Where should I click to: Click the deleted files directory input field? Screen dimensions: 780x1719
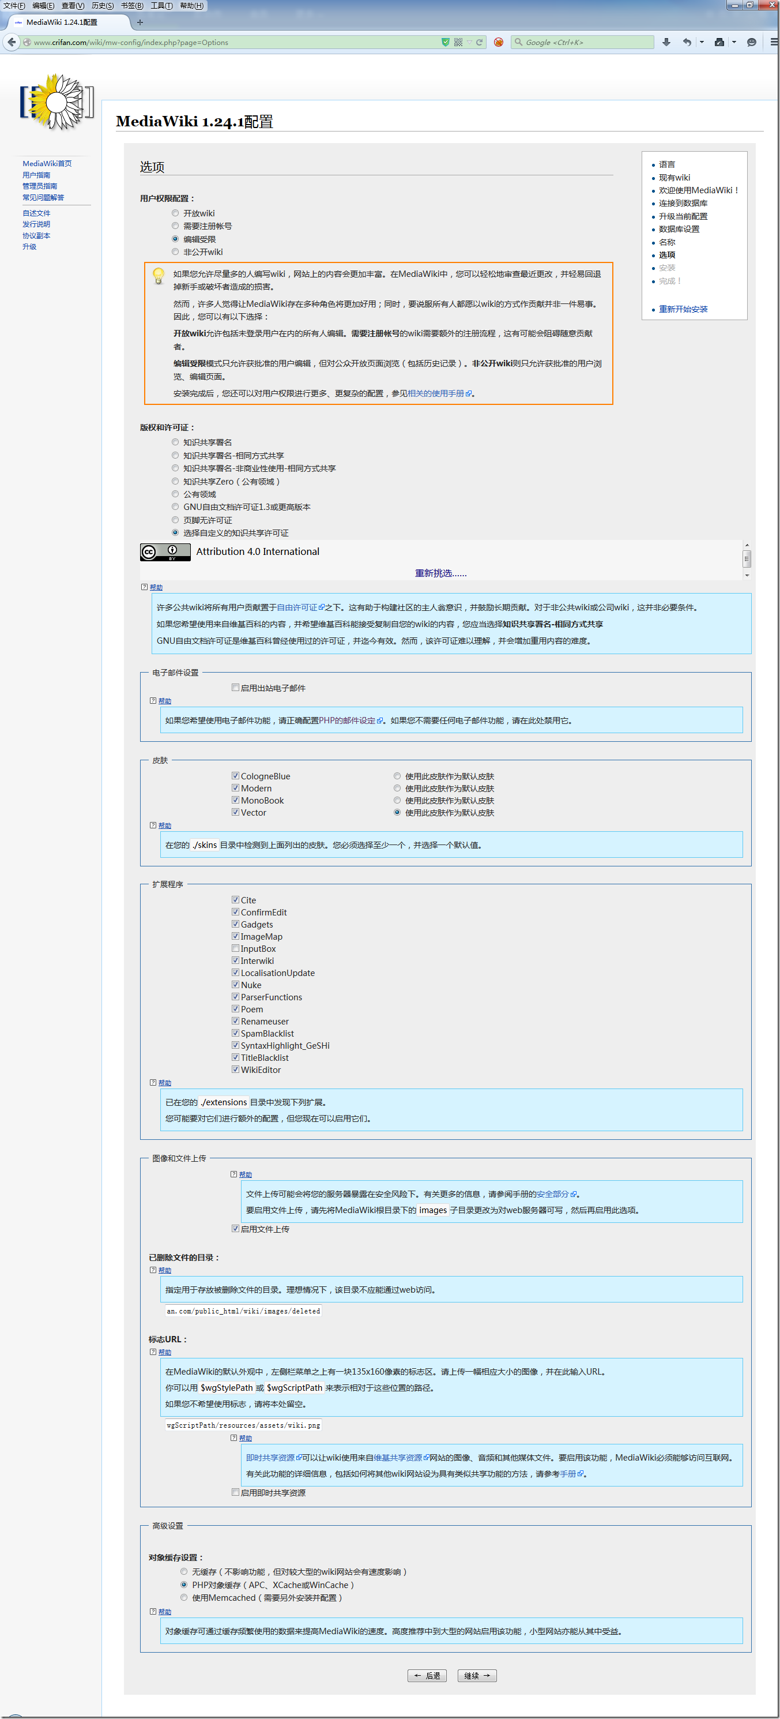pyautogui.click(x=243, y=1311)
